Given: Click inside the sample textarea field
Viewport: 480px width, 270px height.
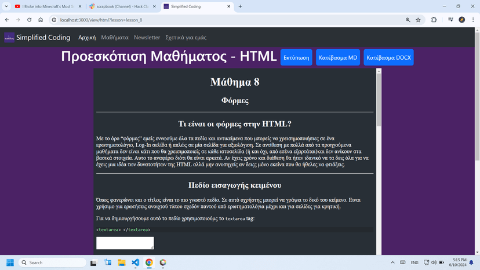Looking at the screenshot, I should point(125,243).
